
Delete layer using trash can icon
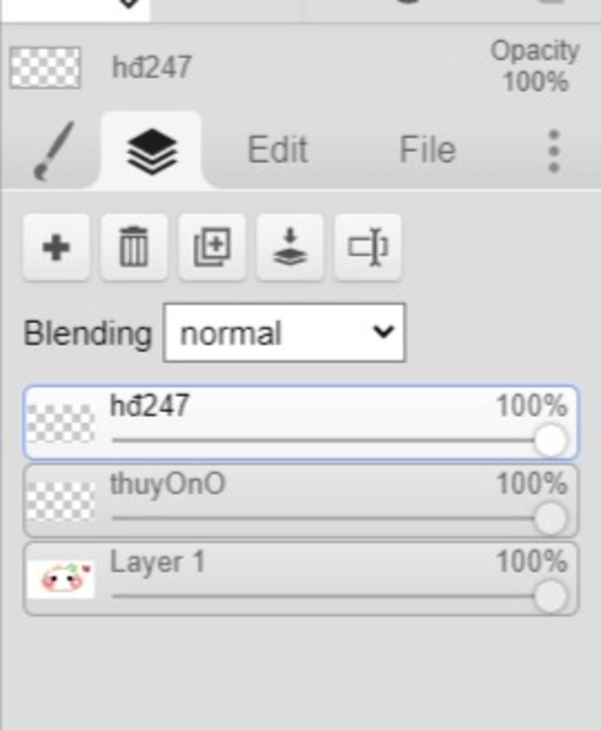point(134,247)
